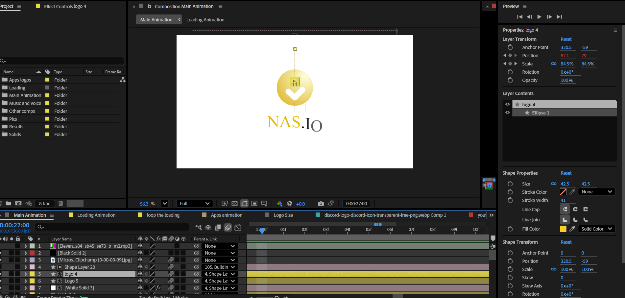Click the Opacity stopwatch in Layer Transform
The width and height of the screenshot is (625, 298).
pyautogui.click(x=510, y=80)
